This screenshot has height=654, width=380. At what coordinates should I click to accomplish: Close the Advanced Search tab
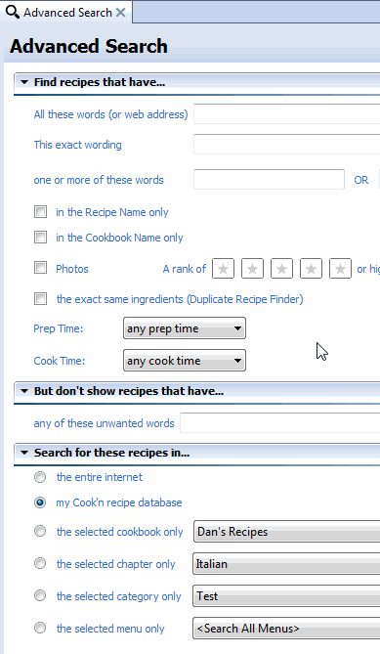coord(121,13)
